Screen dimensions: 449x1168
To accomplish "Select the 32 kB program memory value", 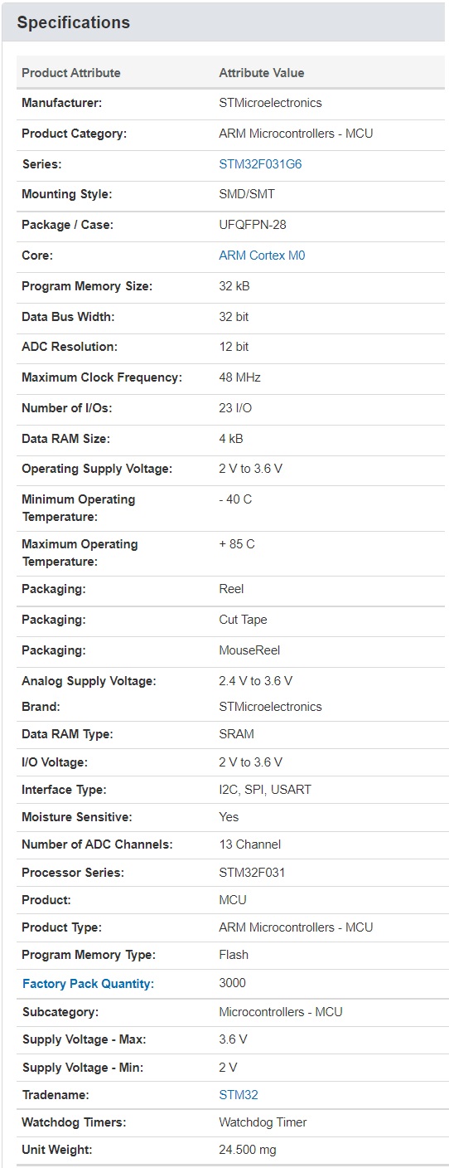I will (234, 286).
